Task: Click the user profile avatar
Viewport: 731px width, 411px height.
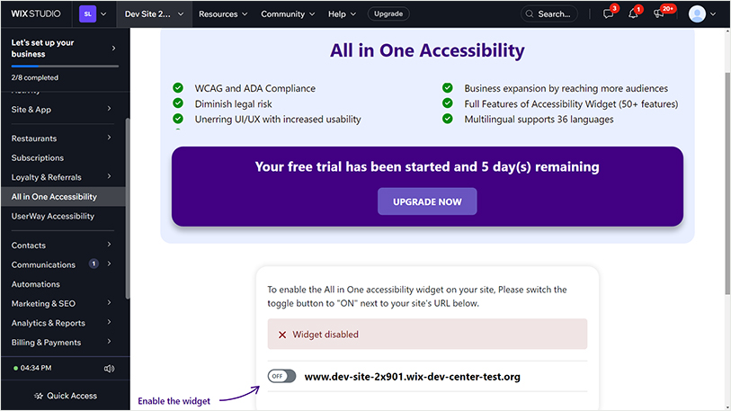Action: click(697, 14)
